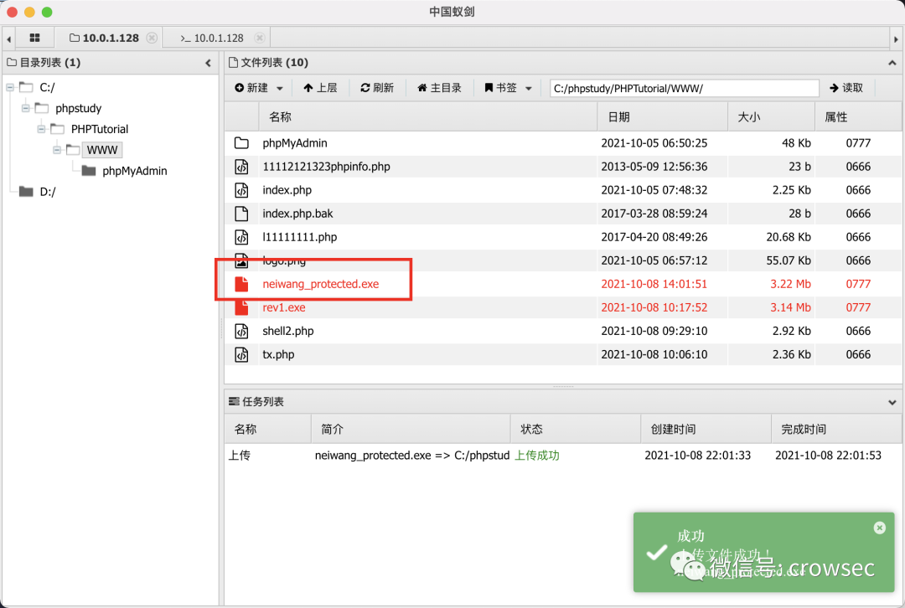
Task: Collapse the 任务列表 panel with the chevron
Action: point(892,402)
